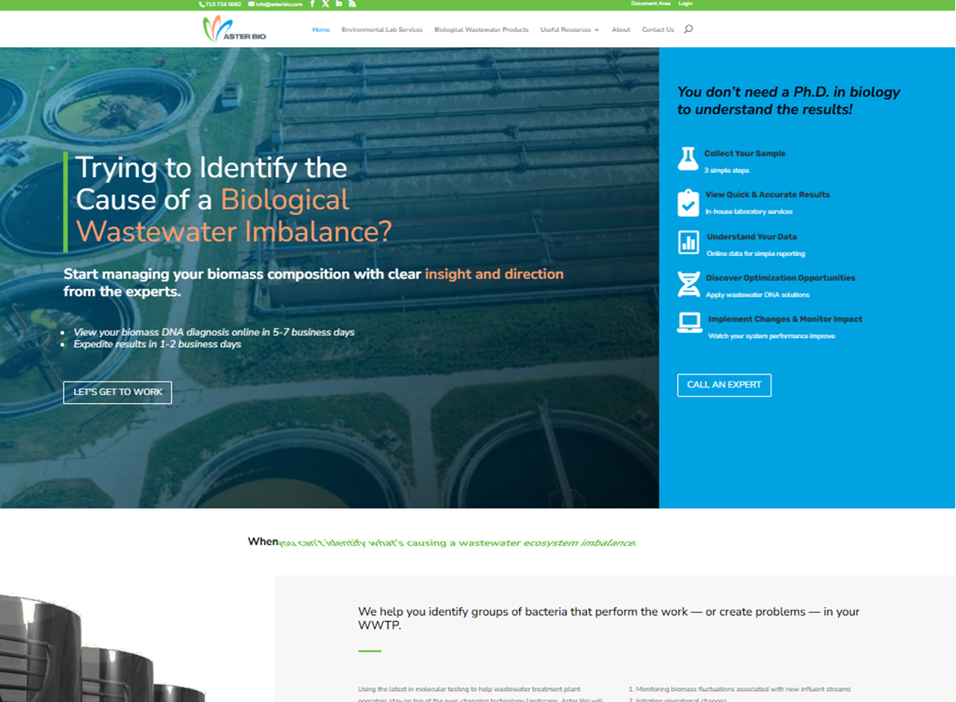Viewport: 956px width, 702px height.
Task: Open the Document Area link
Action: (x=650, y=4)
